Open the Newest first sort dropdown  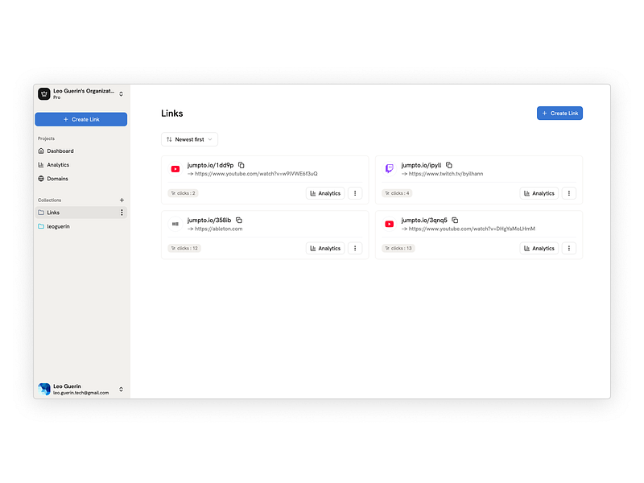[x=189, y=139]
